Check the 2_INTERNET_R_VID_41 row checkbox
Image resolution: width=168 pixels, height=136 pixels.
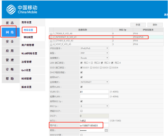tap(51, 37)
